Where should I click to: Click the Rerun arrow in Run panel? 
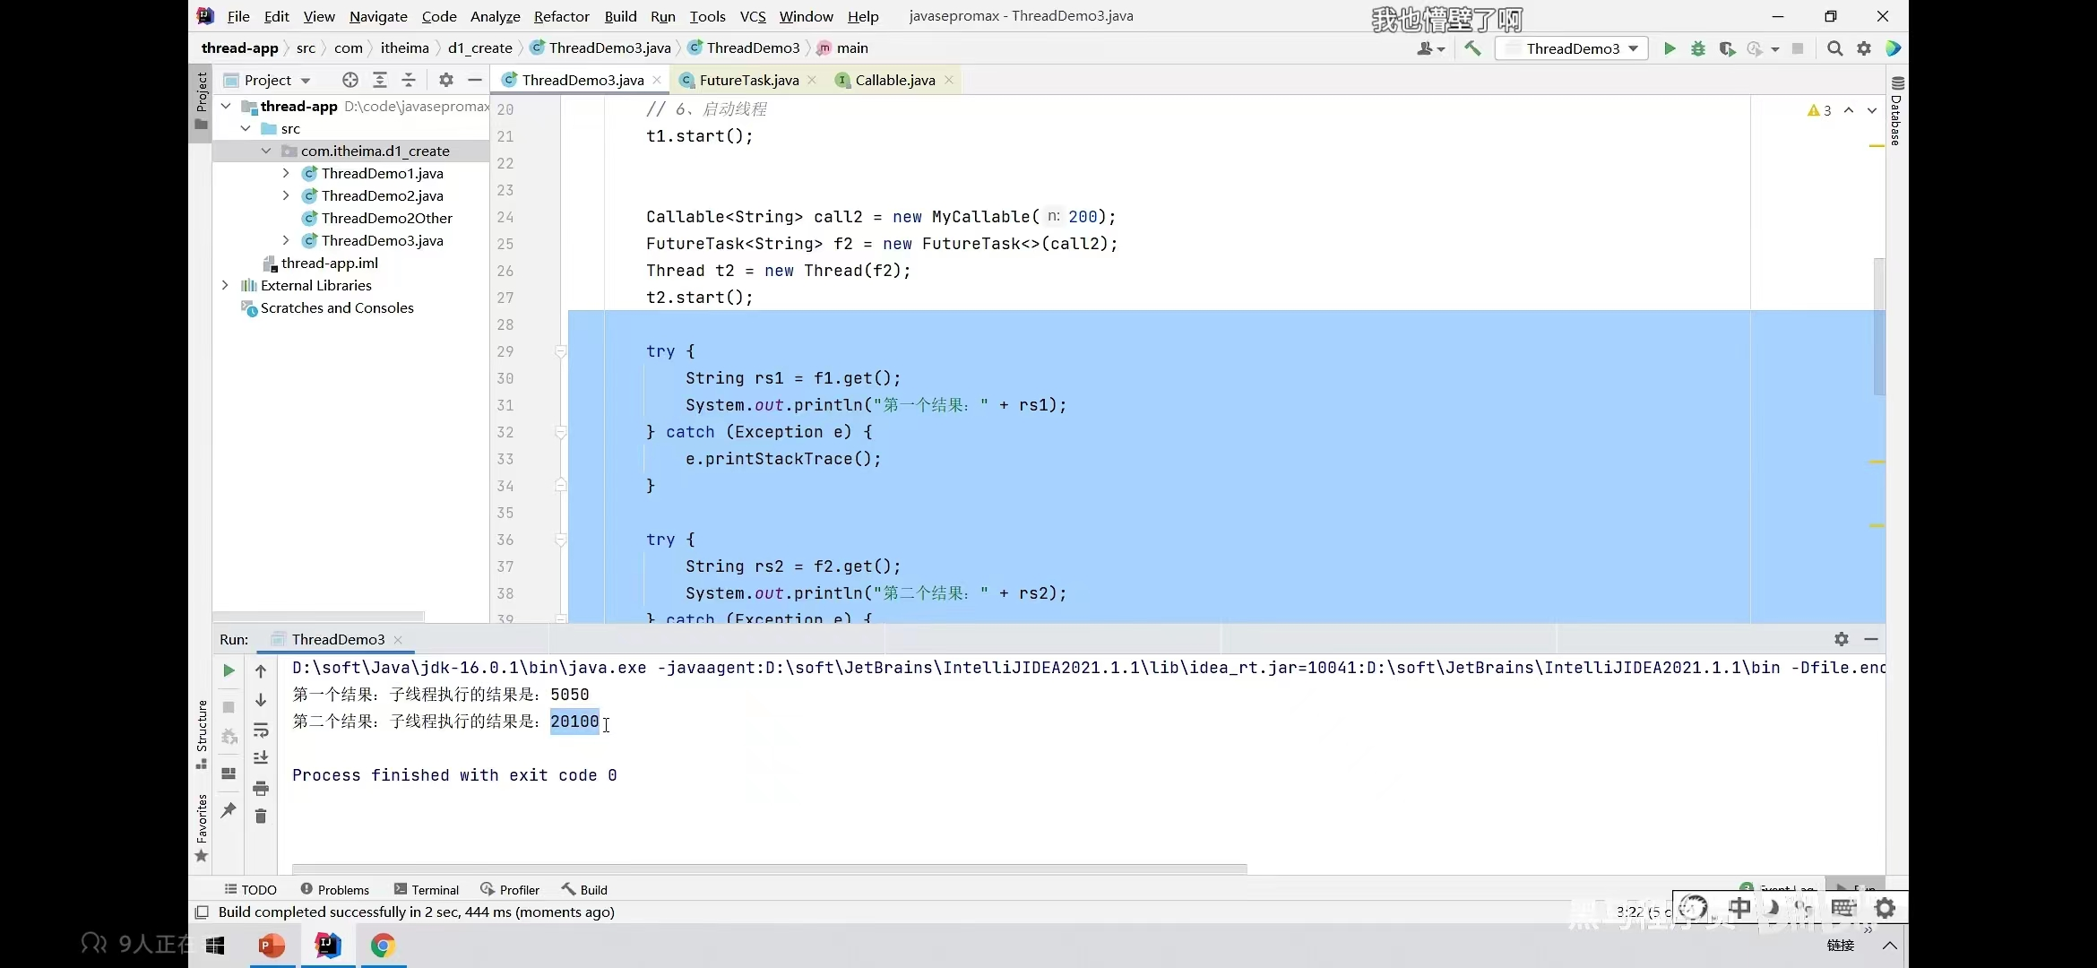229,670
